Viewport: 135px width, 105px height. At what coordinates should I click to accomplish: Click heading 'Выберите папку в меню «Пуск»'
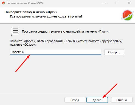pyautogui.click(x=32, y=12)
